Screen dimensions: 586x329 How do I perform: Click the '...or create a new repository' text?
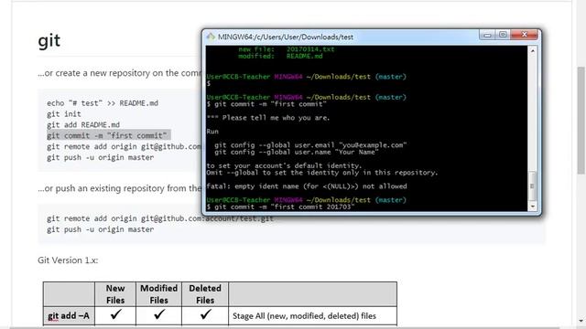pos(119,73)
